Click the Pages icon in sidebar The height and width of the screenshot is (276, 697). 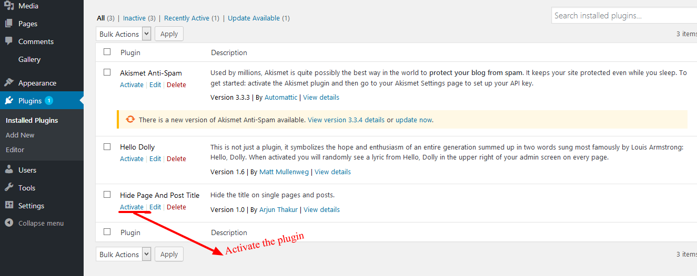[x=9, y=24]
